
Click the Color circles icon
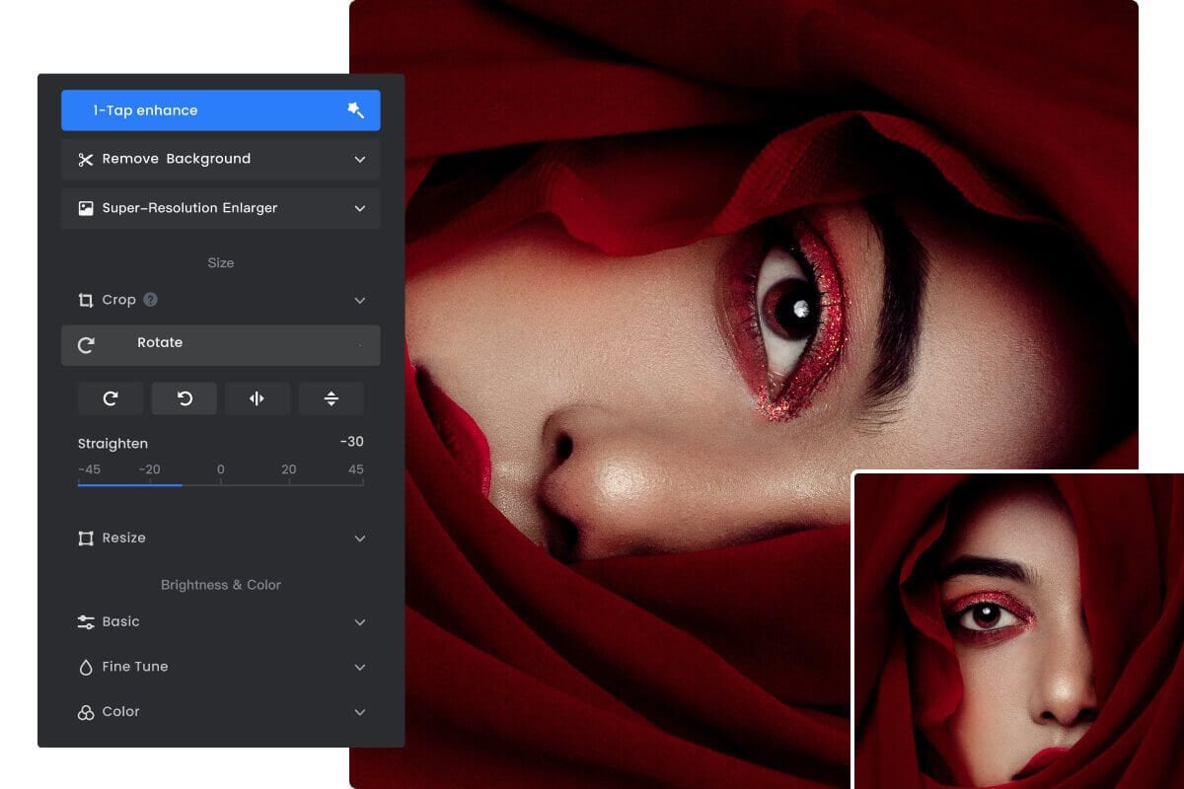(86, 712)
